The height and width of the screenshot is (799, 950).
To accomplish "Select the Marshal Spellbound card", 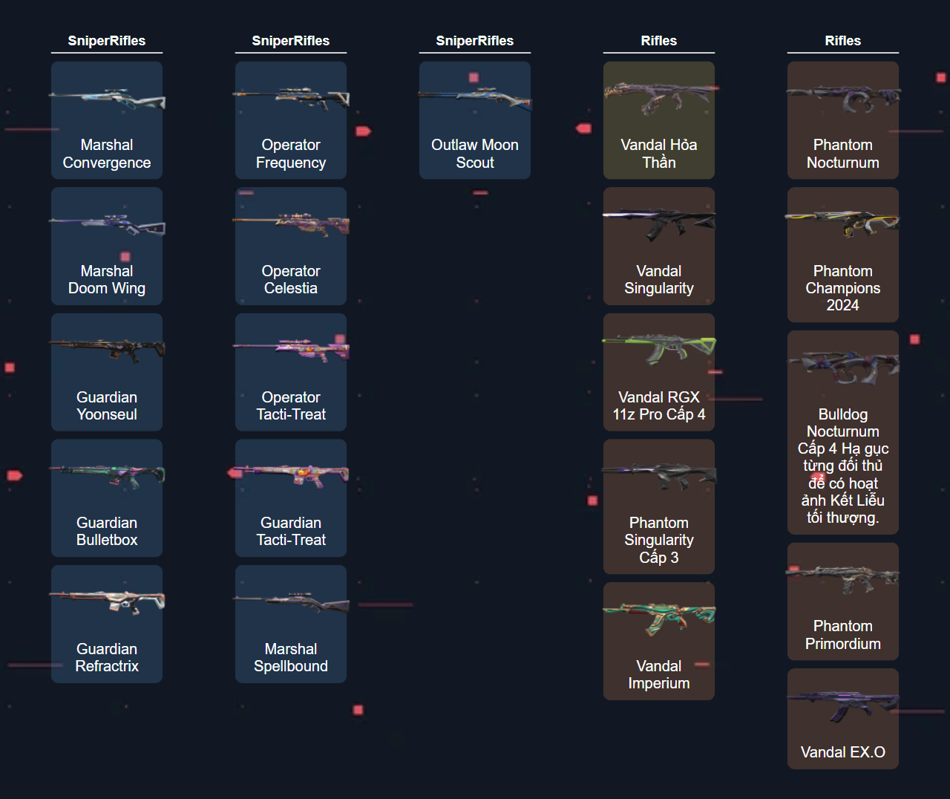I will (x=291, y=624).
